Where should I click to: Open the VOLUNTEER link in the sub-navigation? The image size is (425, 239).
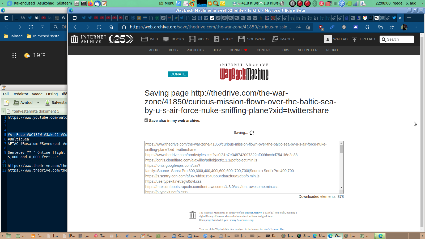pos(308,50)
